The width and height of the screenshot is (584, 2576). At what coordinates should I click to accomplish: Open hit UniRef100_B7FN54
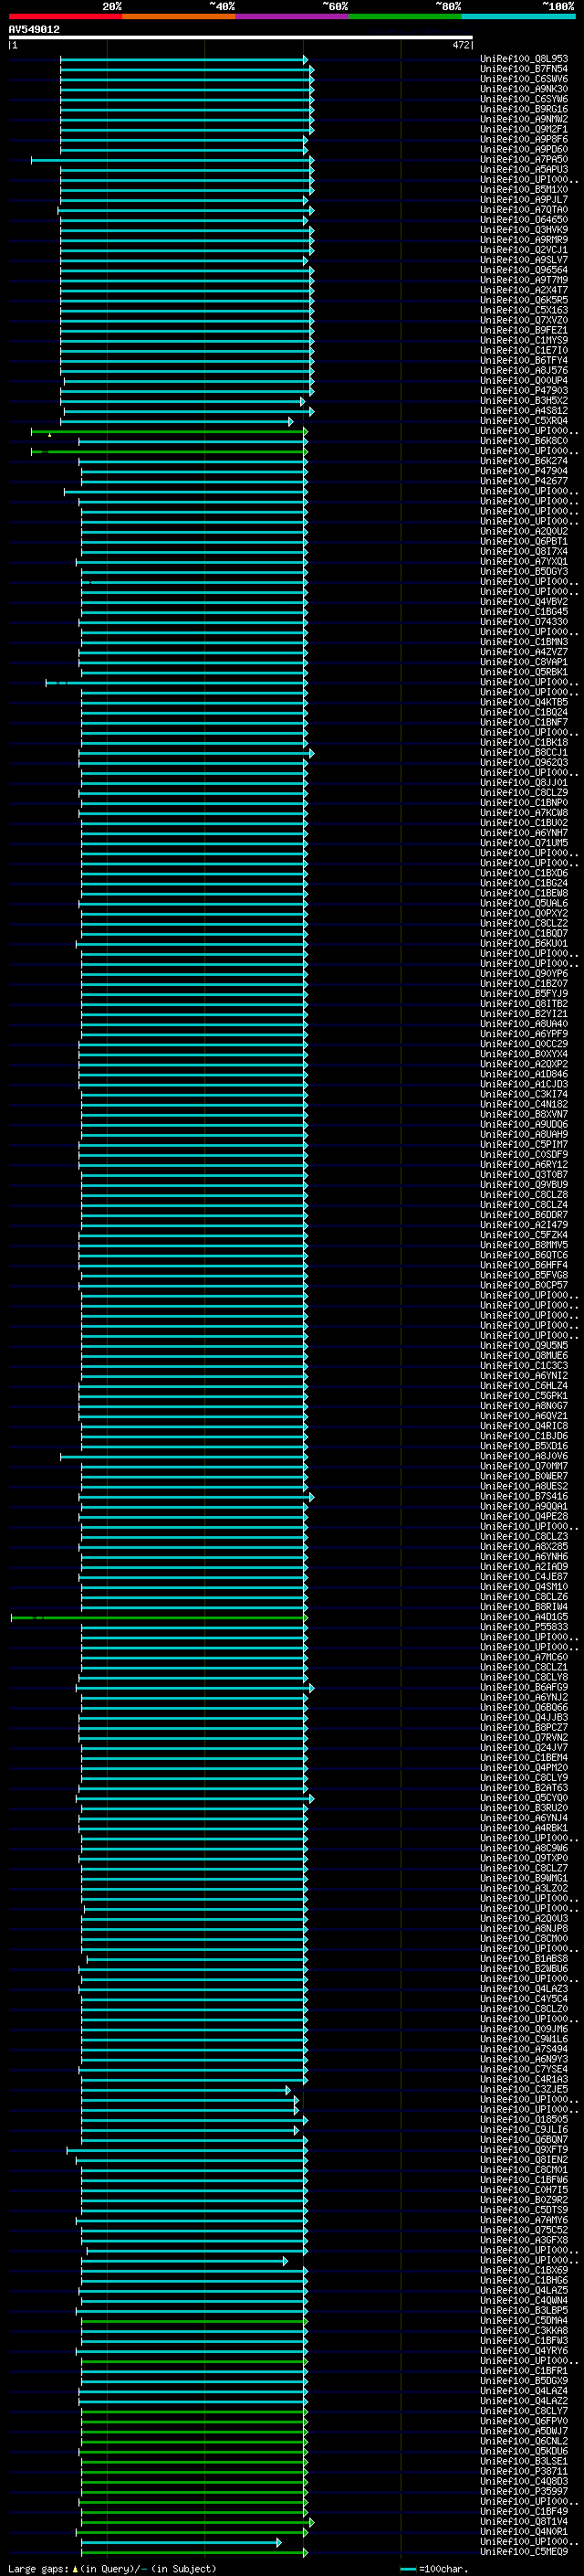[524, 69]
